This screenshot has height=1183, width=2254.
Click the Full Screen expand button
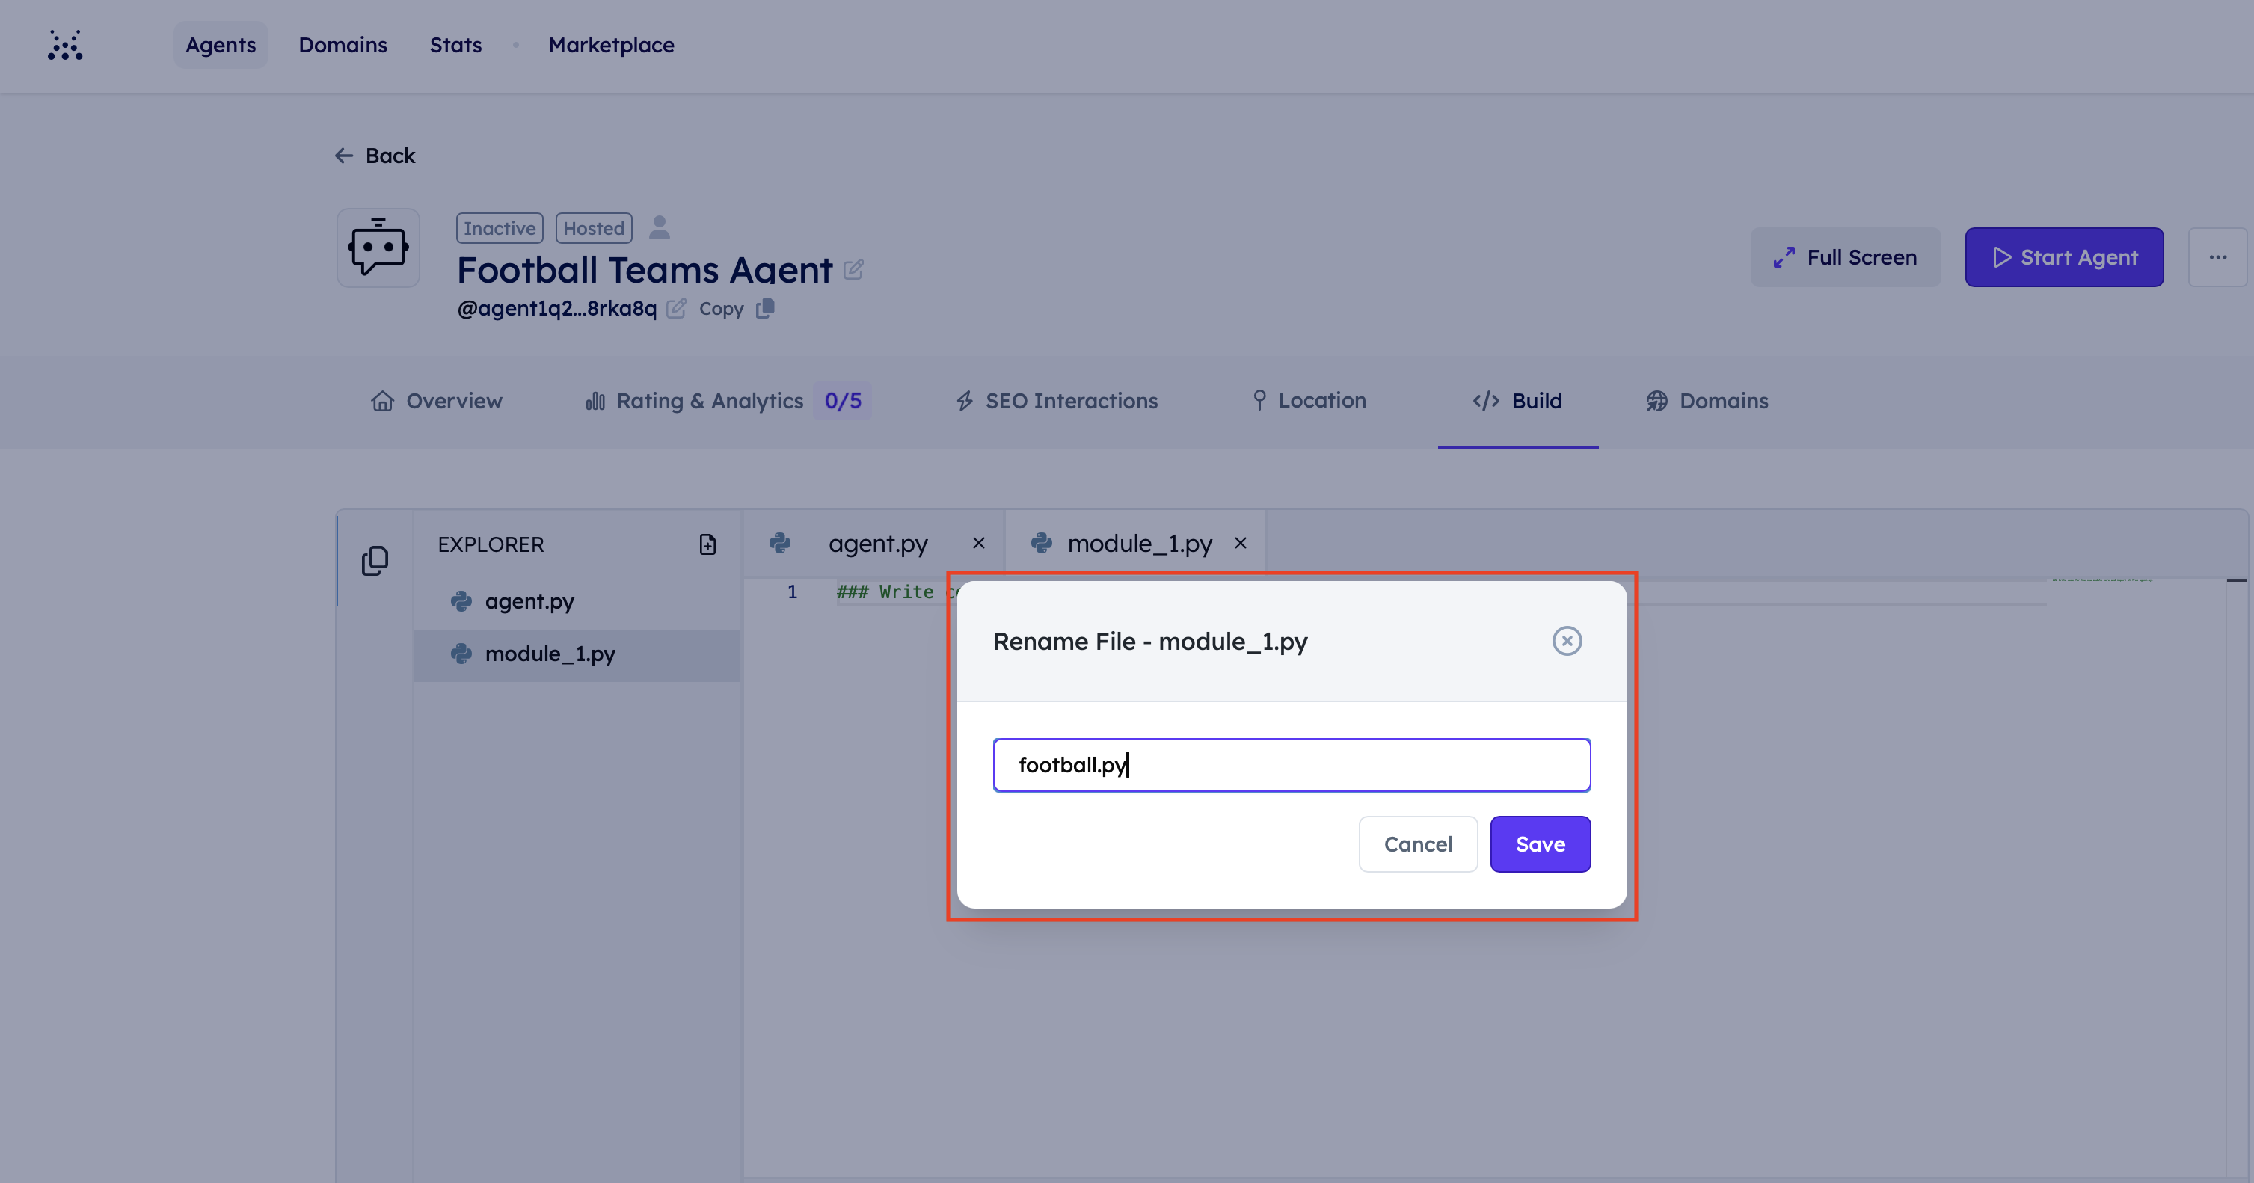[x=1844, y=257]
